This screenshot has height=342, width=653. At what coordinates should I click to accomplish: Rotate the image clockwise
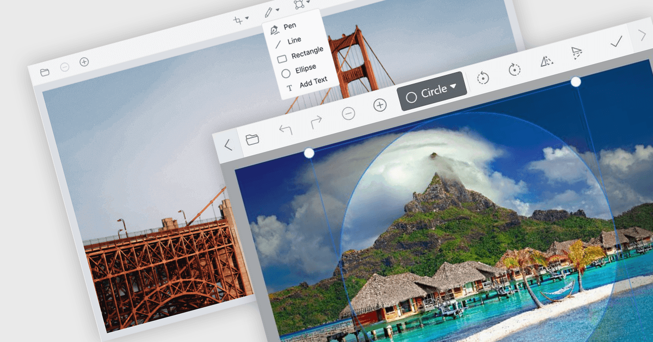pos(514,69)
